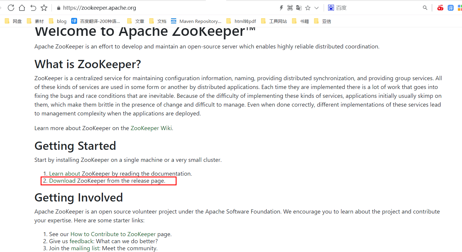Click Download ZooKeeper from the release page
Viewport: 462px width, 252px height.
pos(107,181)
